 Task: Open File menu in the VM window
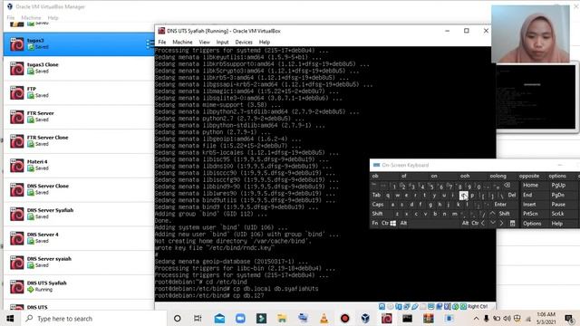162,43
